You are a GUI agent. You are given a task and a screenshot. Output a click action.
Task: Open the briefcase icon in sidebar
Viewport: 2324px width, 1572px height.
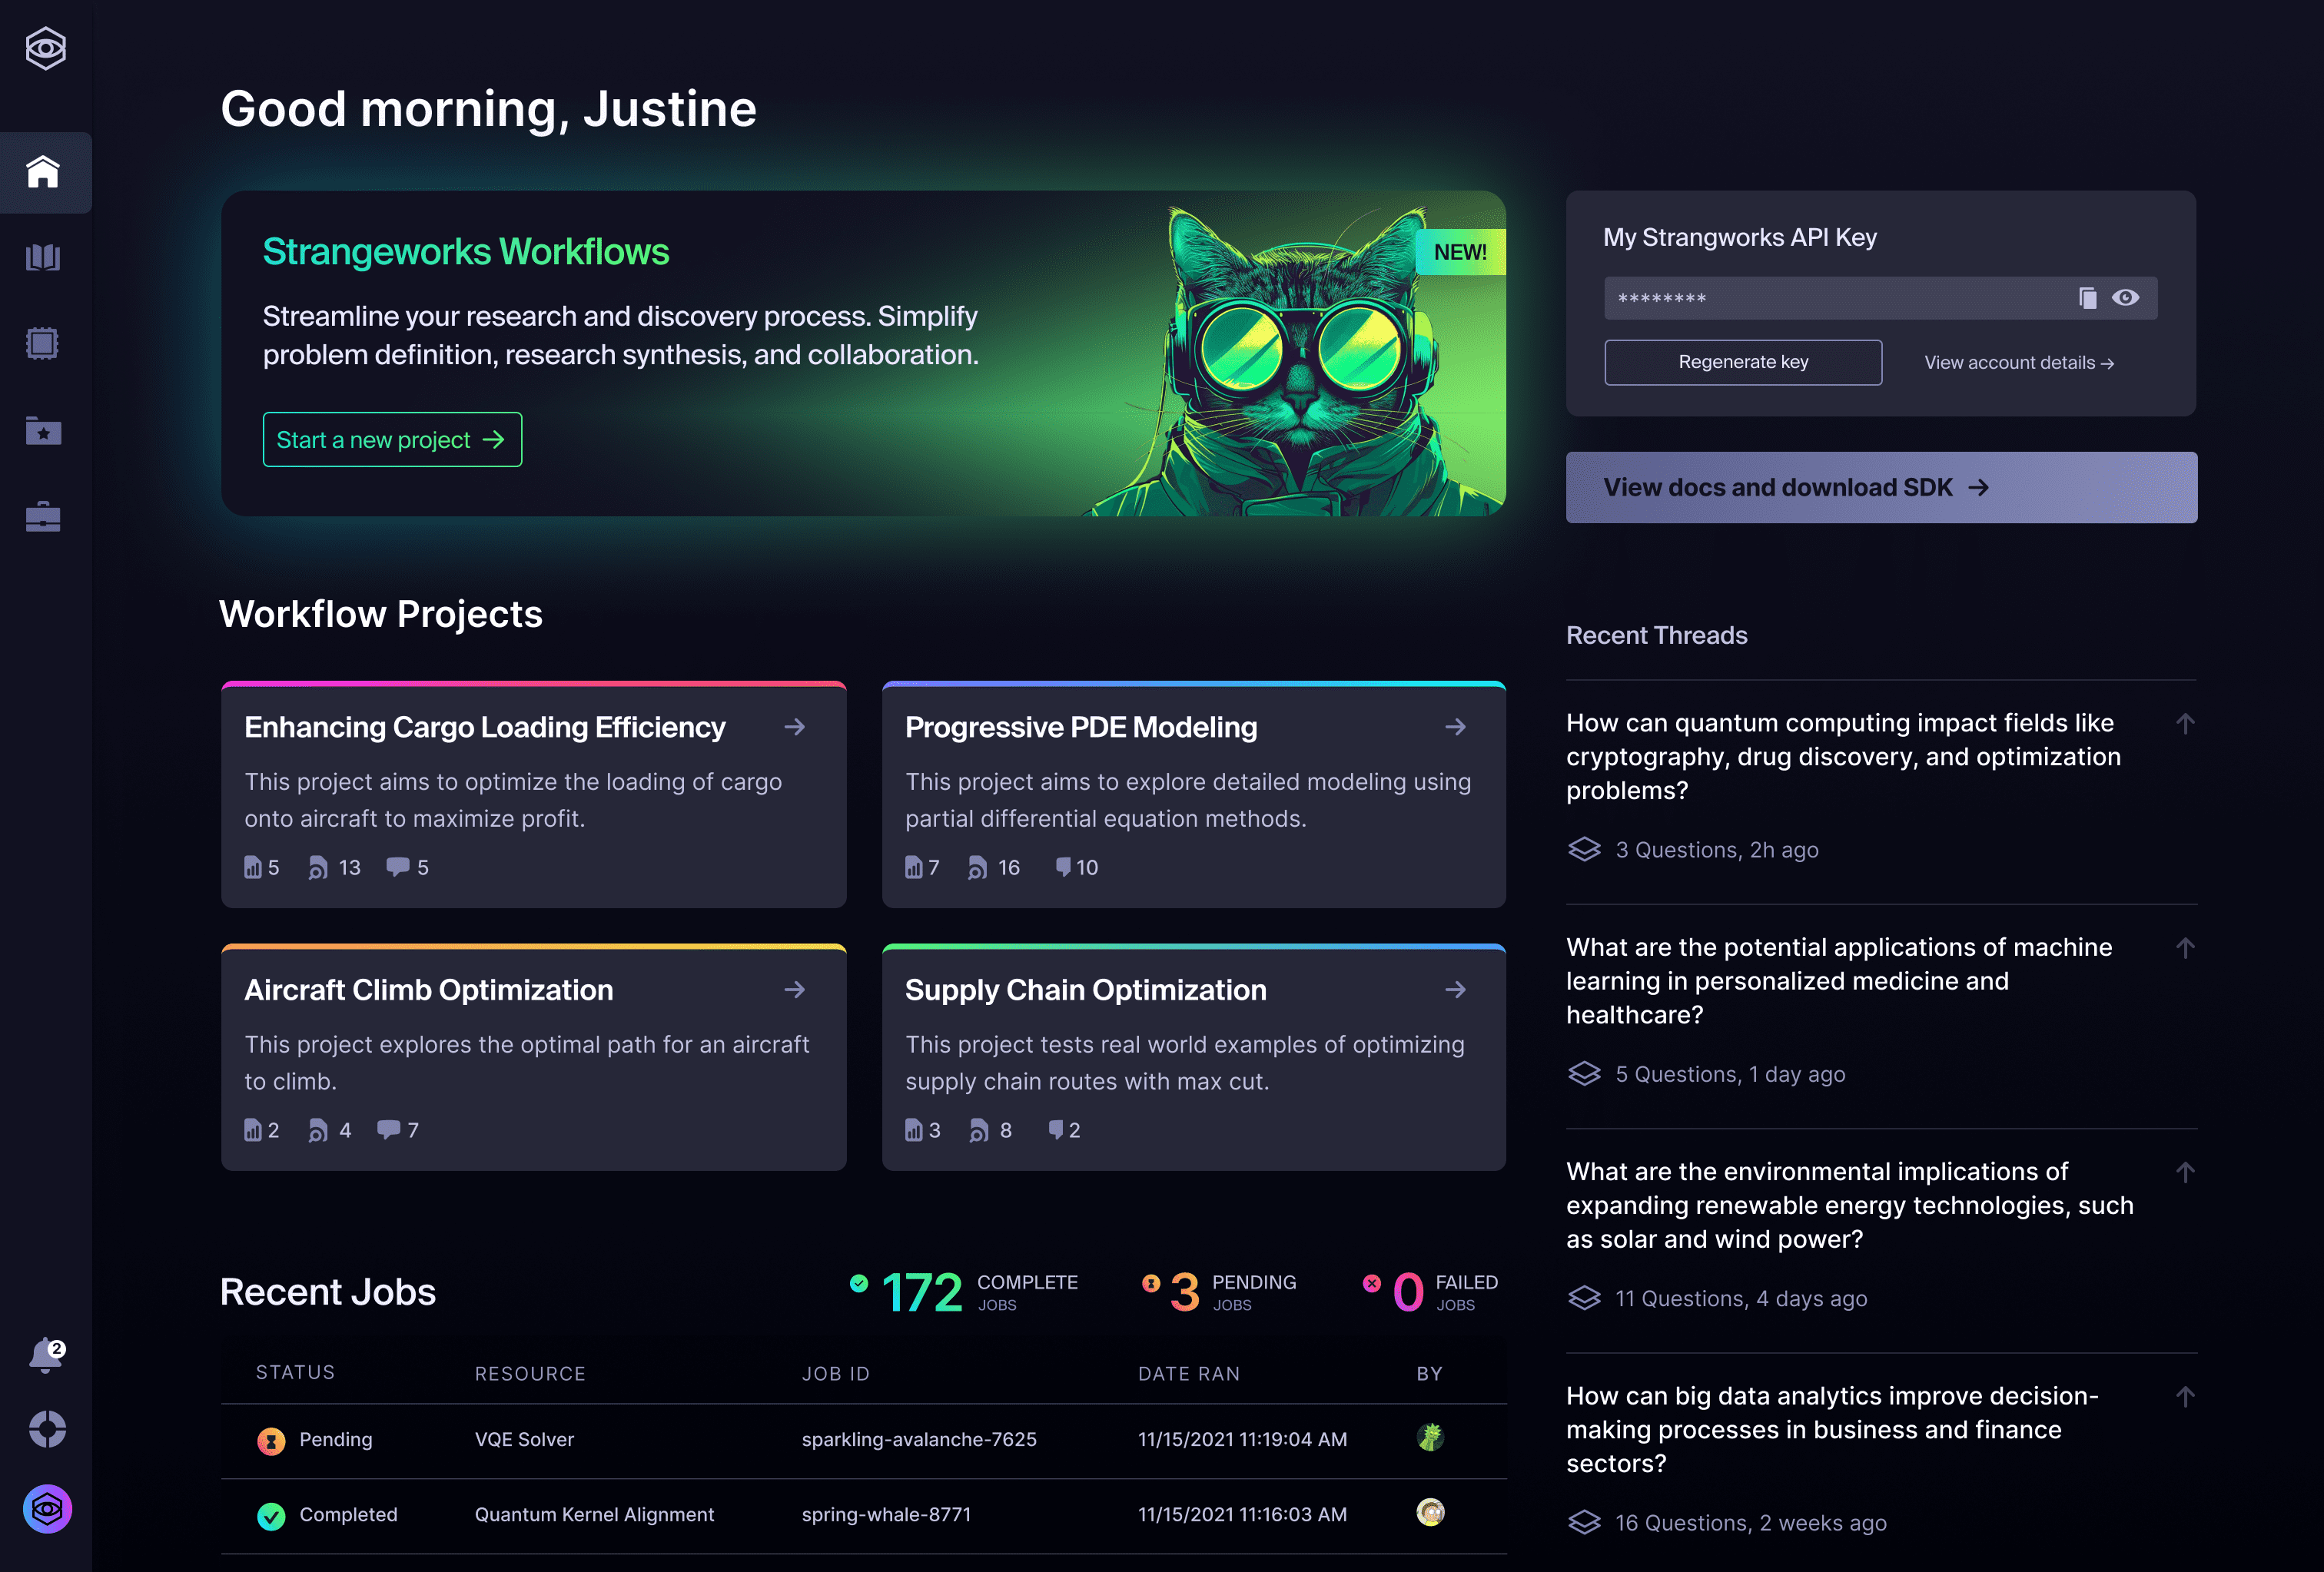[43, 517]
